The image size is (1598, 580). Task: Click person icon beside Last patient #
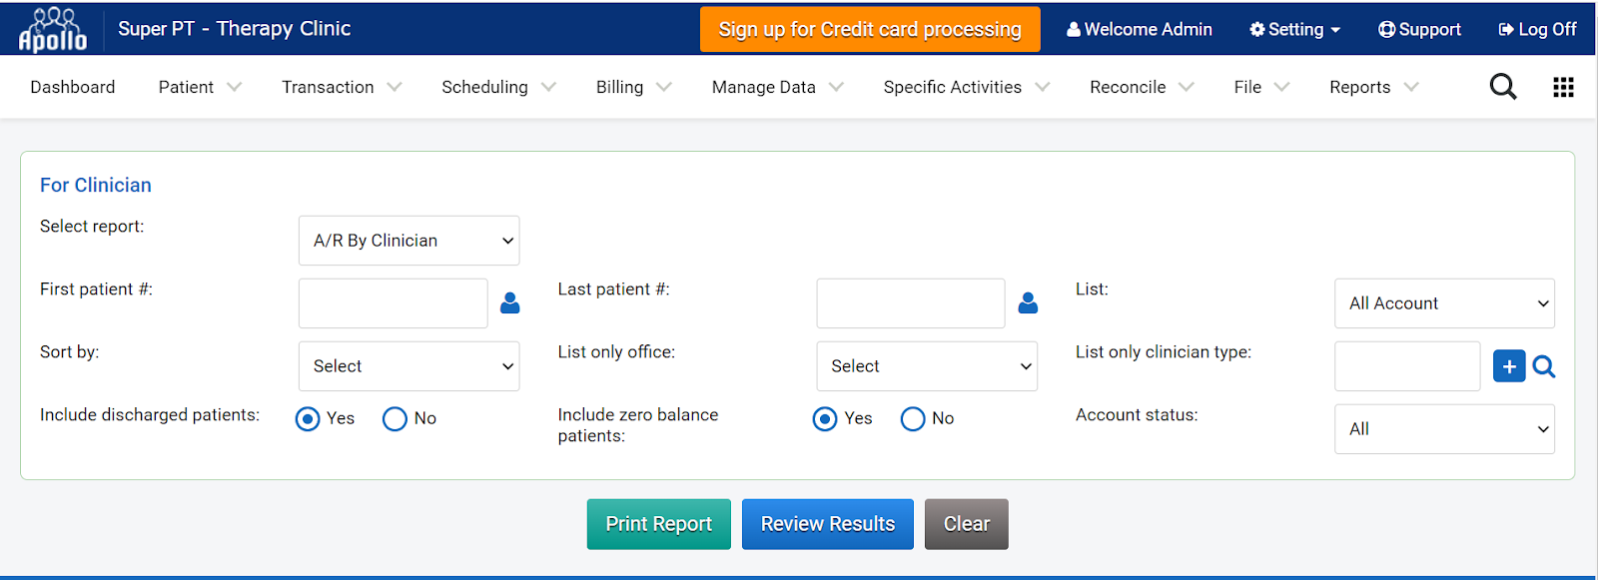(x=1028, y=303)
